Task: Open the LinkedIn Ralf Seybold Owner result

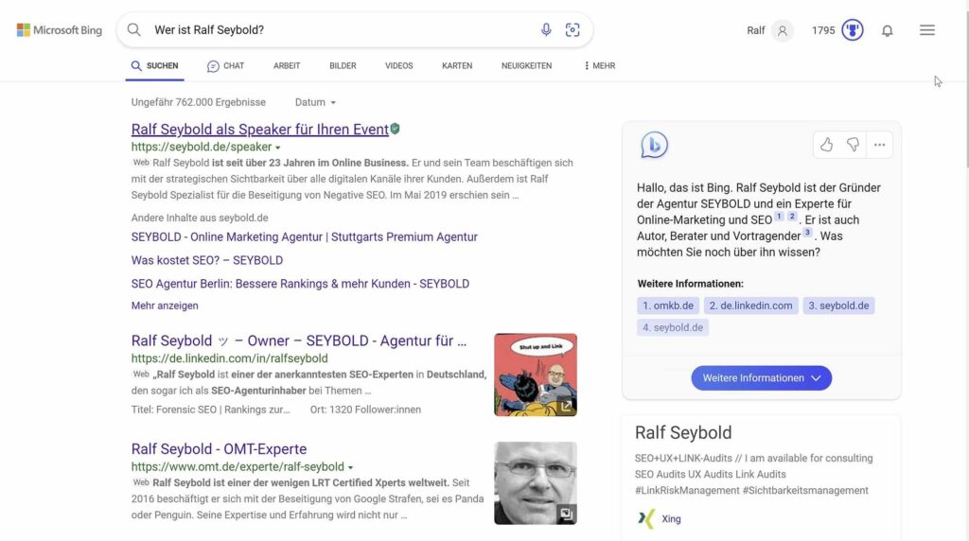Action: pyautogui.click(x=298, y=340)
